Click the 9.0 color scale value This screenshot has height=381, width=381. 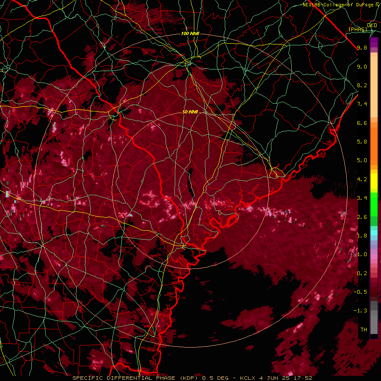point(362,66)
